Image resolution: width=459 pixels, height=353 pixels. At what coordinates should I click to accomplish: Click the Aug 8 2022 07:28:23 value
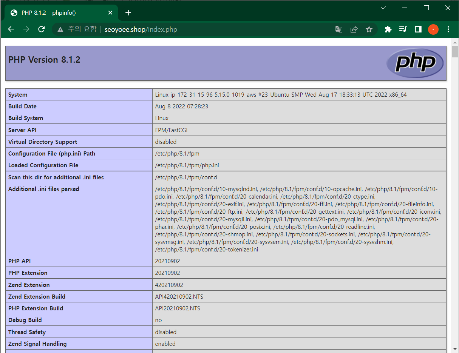coord(181,106)
